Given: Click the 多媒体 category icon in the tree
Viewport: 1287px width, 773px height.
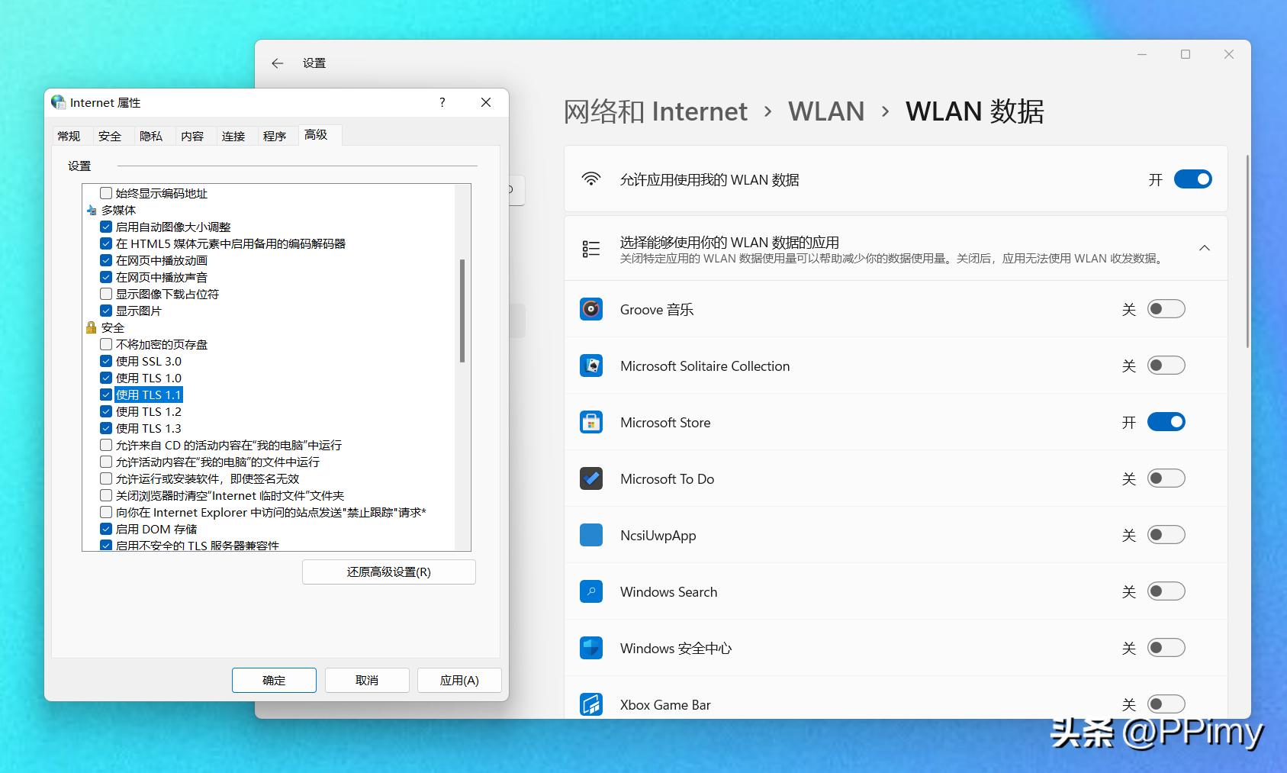Looking at the screenshot, I should point(92,210).
